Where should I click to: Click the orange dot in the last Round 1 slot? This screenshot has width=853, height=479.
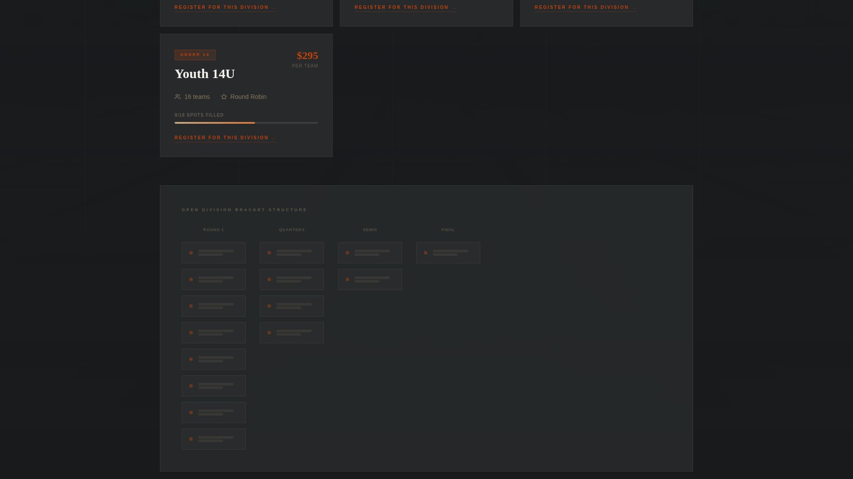[x=191, y=439]
